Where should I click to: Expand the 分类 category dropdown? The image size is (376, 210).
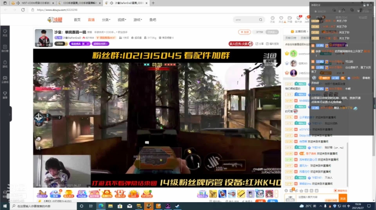click(x=106, y=20)
